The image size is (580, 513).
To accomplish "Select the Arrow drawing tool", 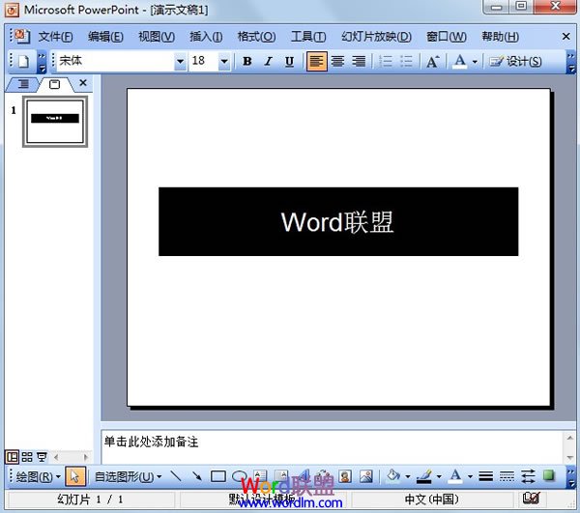I will pyautogui.click(x=197, y=476).
